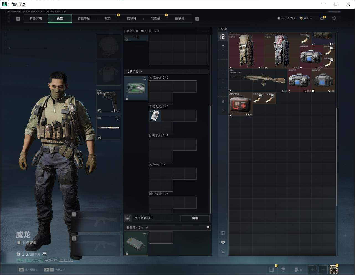The image size is (355, 275).
Task: Open the 改枪台 tab
Action: [179, 19]
